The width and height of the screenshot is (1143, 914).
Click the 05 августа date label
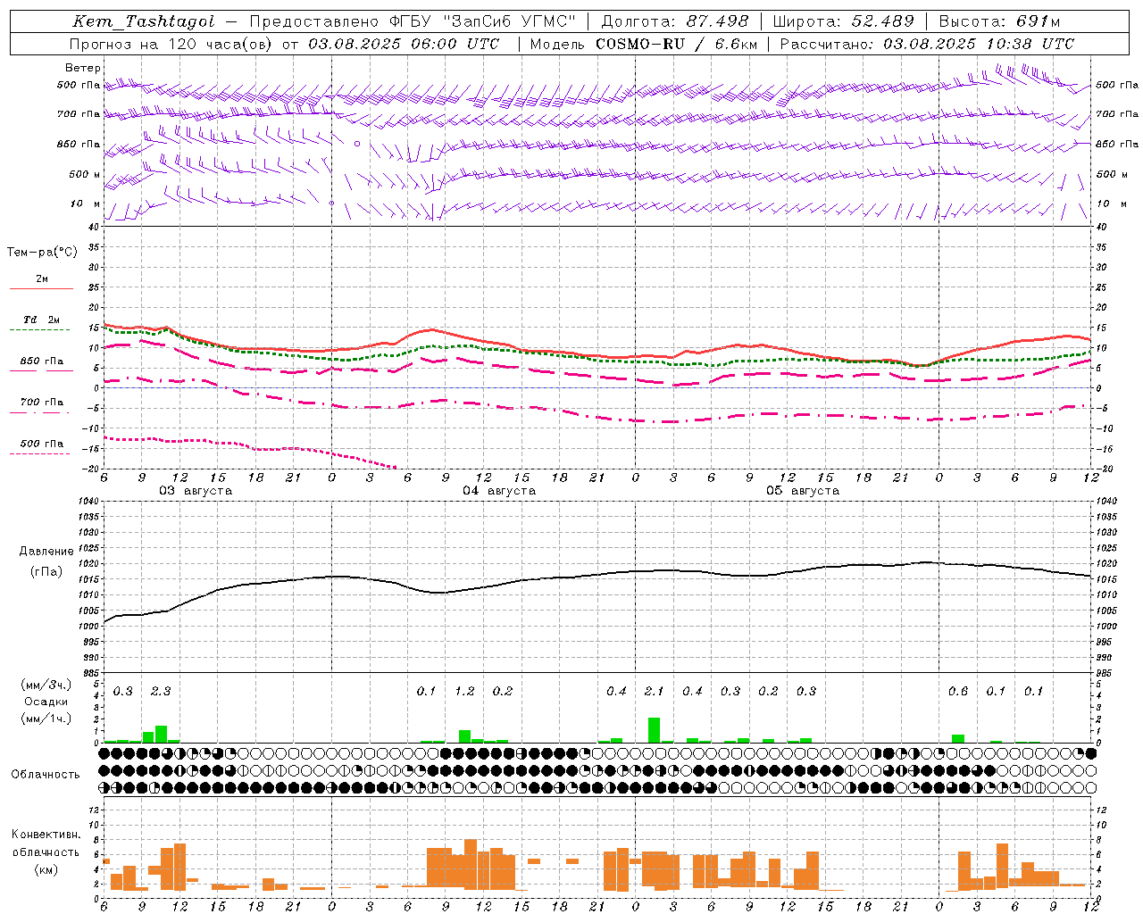[803, 491]
